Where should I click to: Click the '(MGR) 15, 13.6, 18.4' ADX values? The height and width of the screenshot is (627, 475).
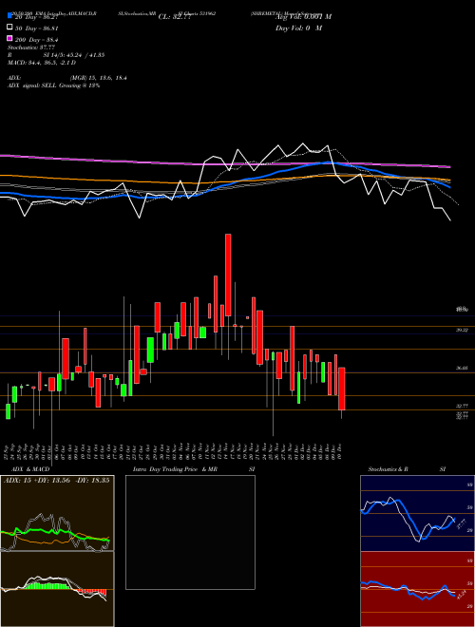click(99, 78)
